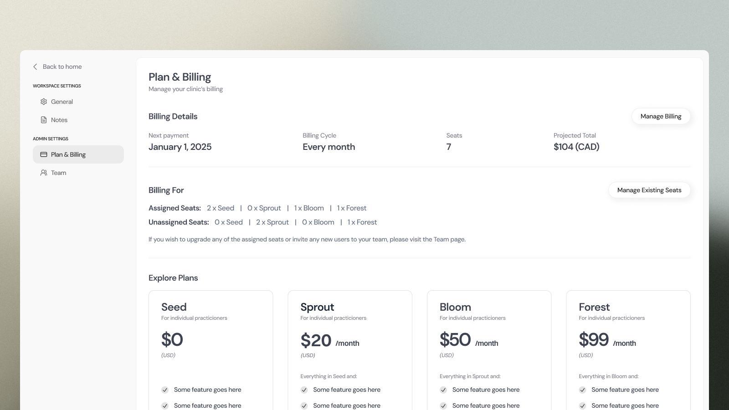Select Plan & Billing in sidebar
Screen dimensions: 729x410
pyautogui.click(x=68, y=154)
